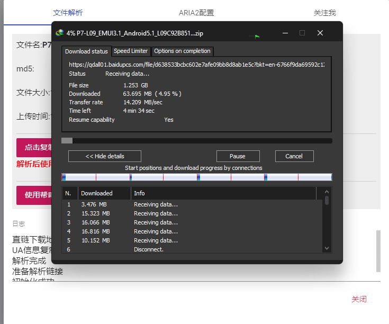The width and height of the screenshot is (389, 324).
Task: Click the connections progress segment bar
Action: click(197, 177)
